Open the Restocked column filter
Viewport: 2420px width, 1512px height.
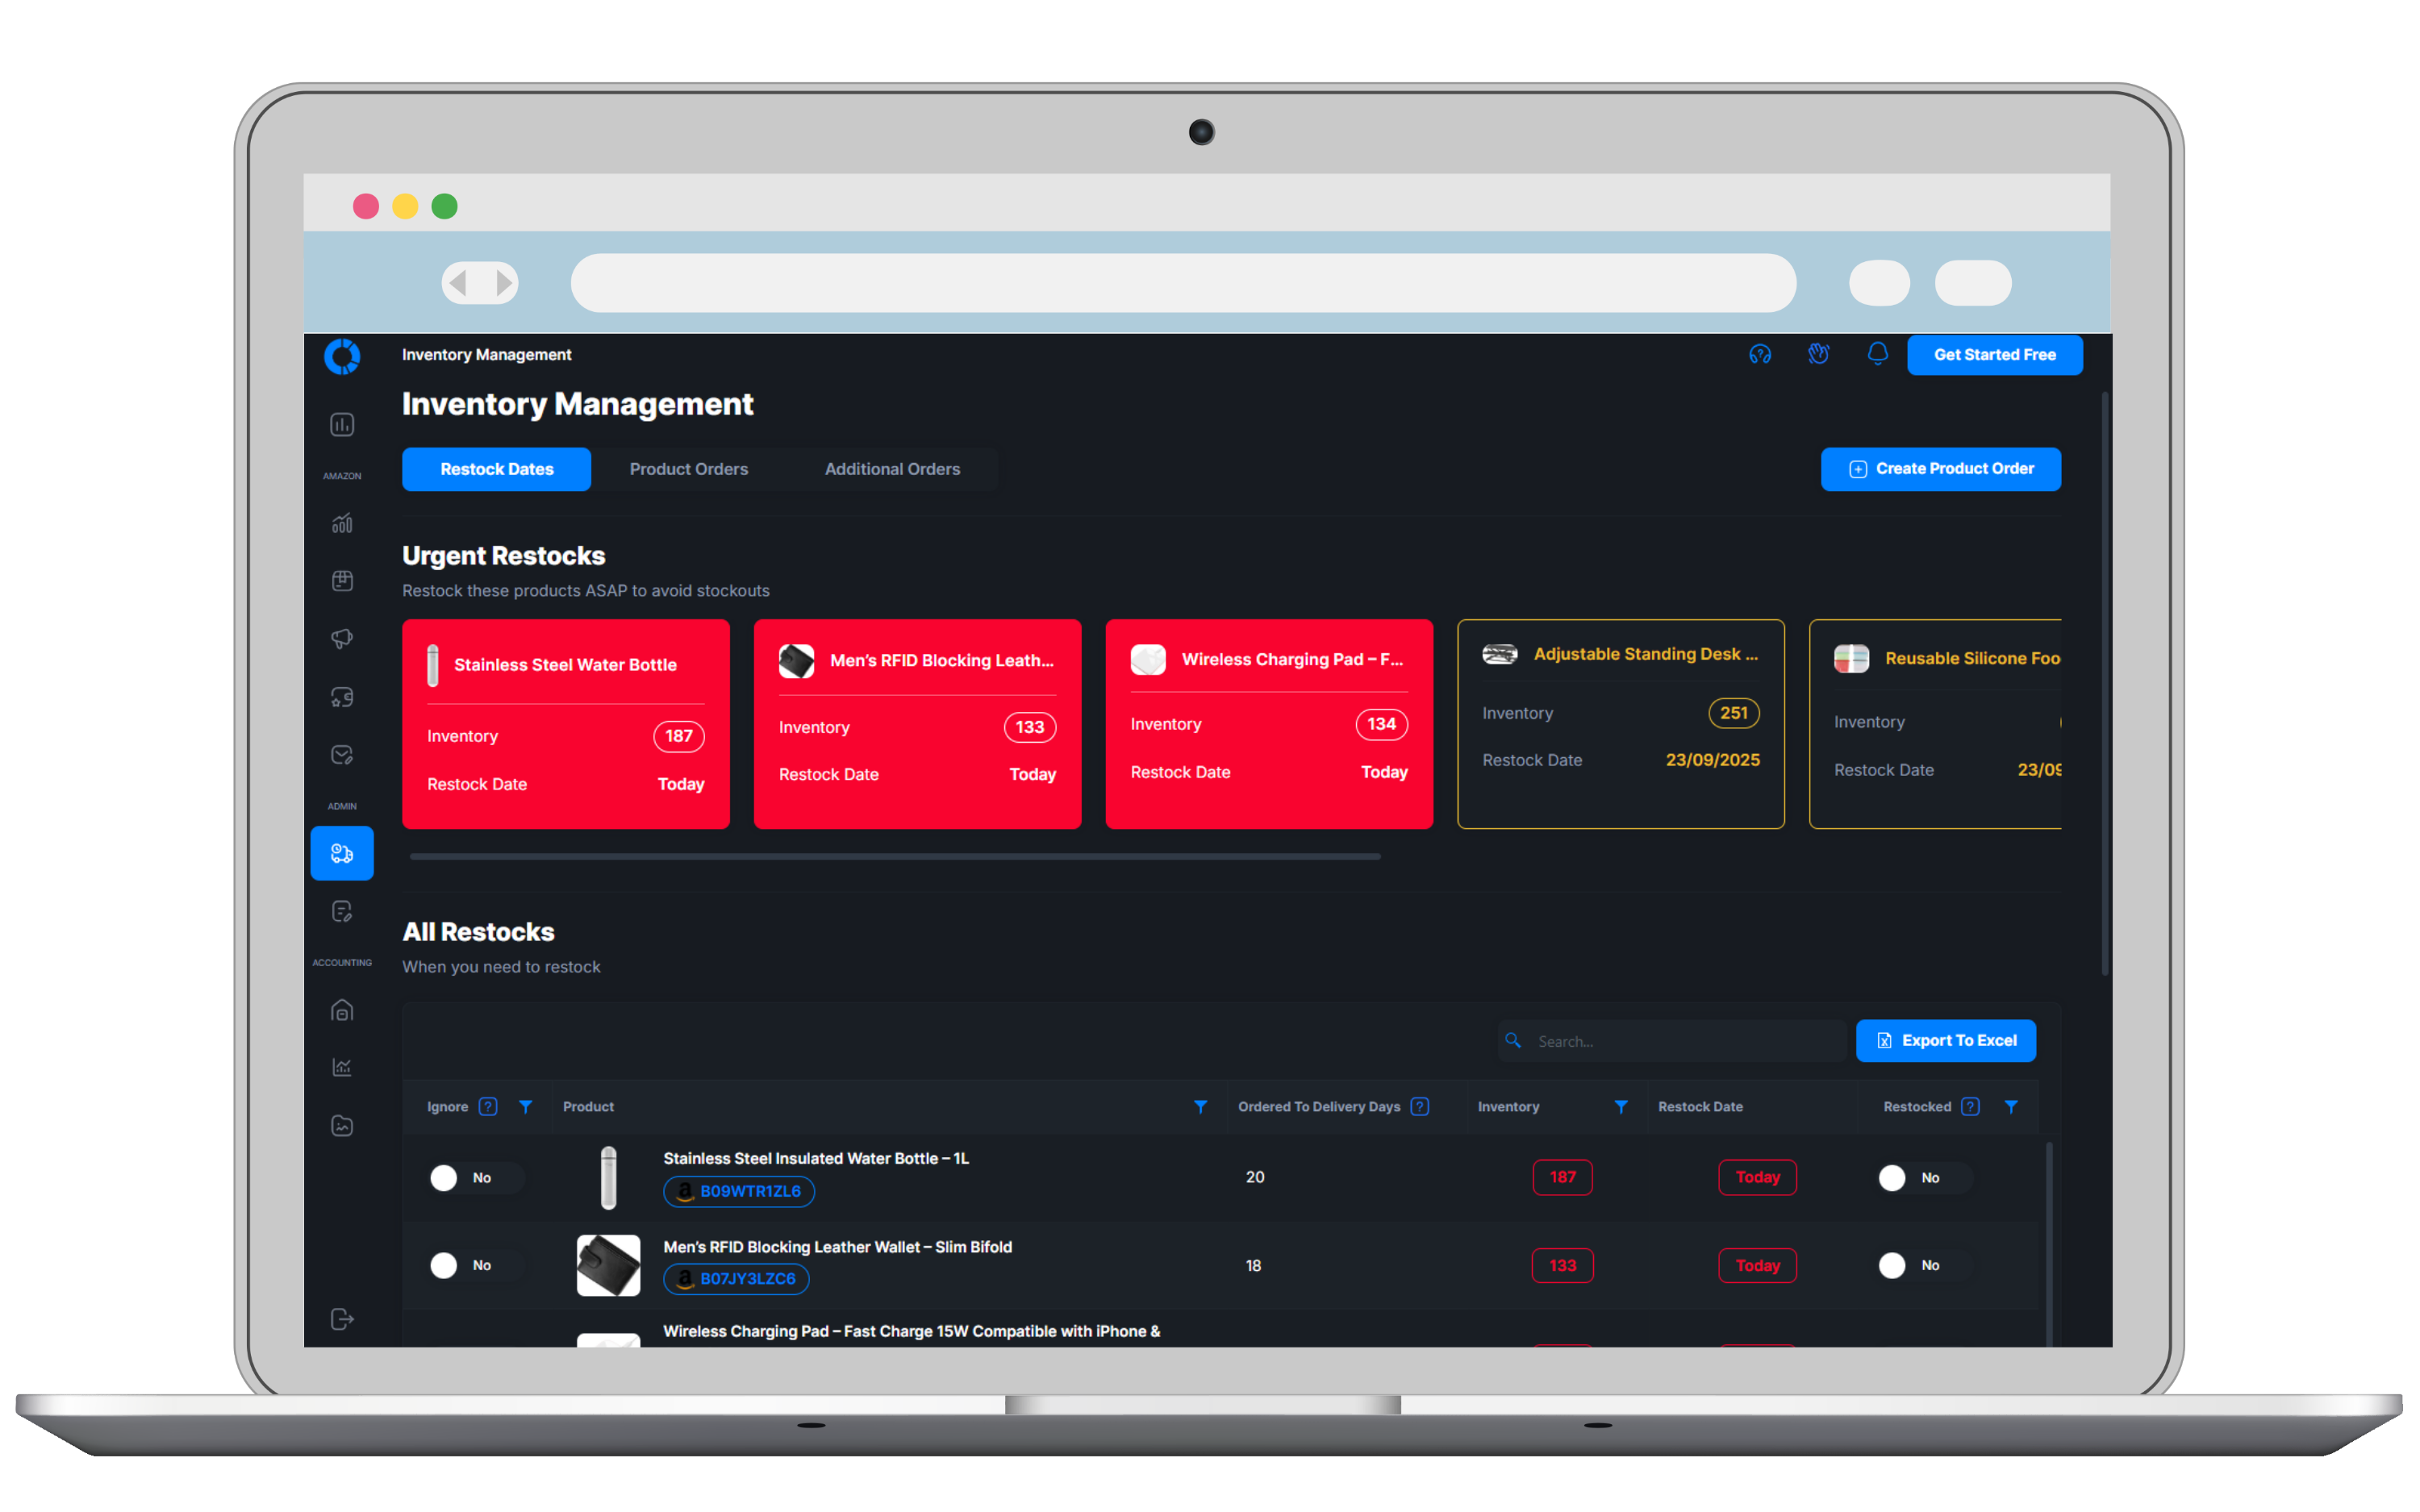(x=2010, y=1106)
